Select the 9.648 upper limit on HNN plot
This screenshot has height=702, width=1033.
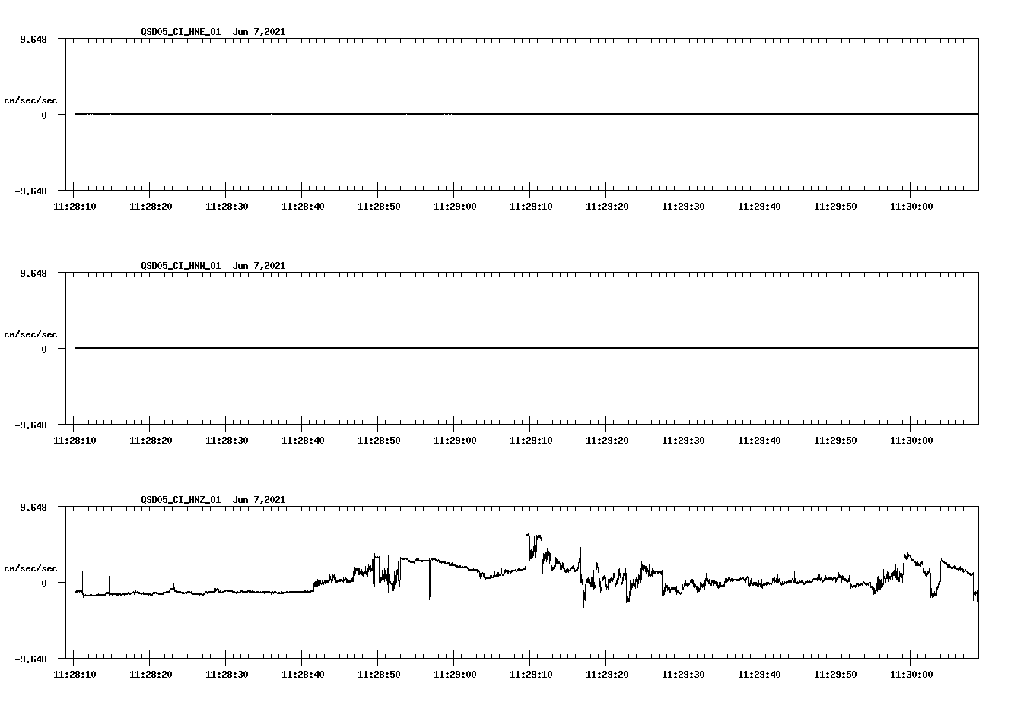click(x=33, y=273)
